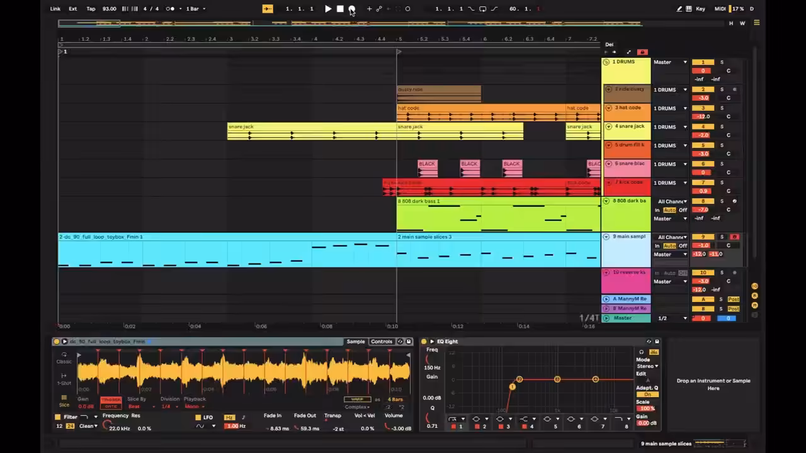806x453 pixels.
Task: Toggle Follow arrow button in transport
Action: coord(268,9)
